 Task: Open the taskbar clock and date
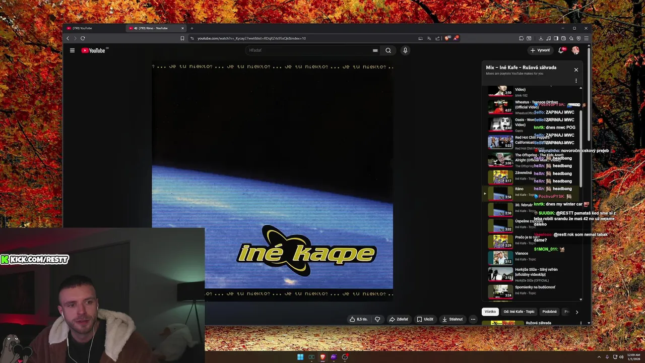click(634, 357)
